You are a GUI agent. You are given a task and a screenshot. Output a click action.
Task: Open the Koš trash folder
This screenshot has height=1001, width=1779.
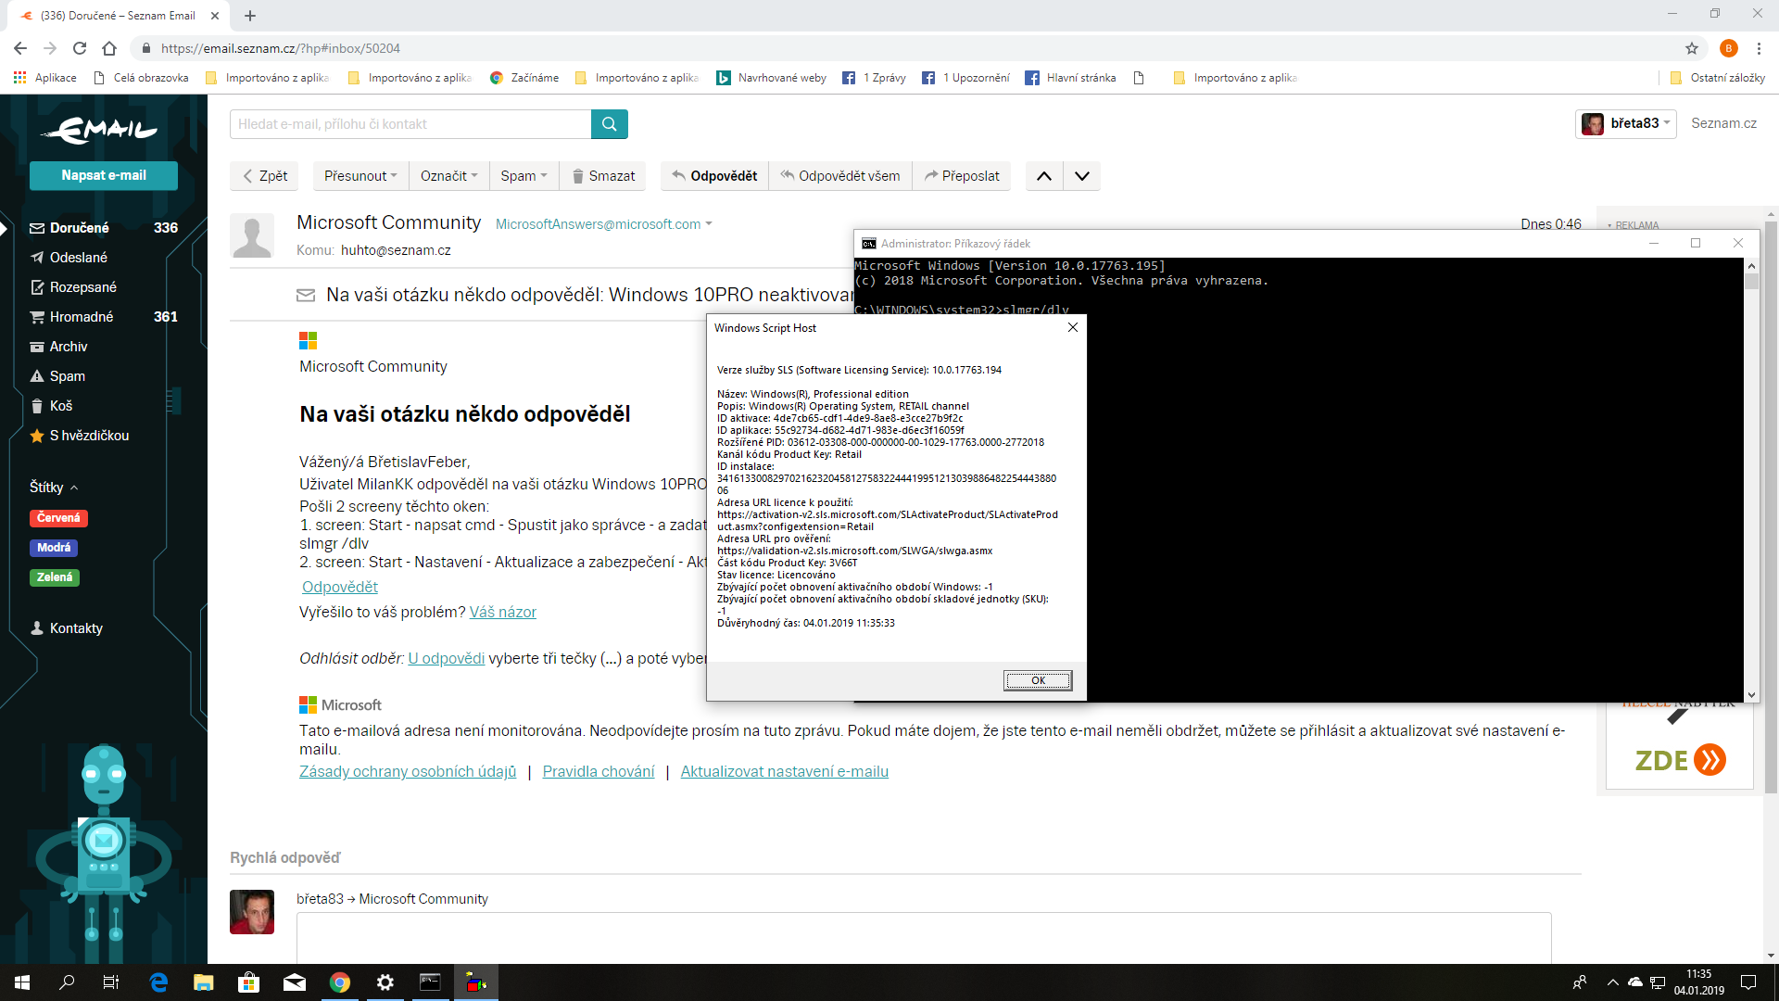[60, 406]
